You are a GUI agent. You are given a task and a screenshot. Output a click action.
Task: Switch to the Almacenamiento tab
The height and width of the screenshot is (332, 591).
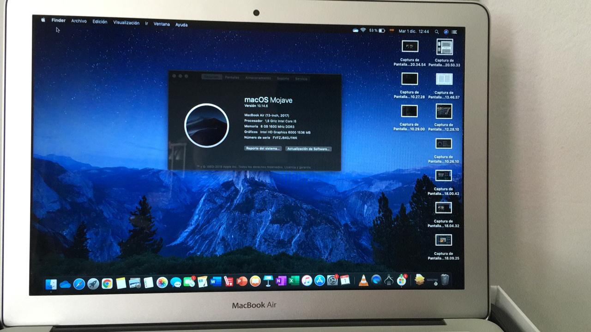pos(258,78)
